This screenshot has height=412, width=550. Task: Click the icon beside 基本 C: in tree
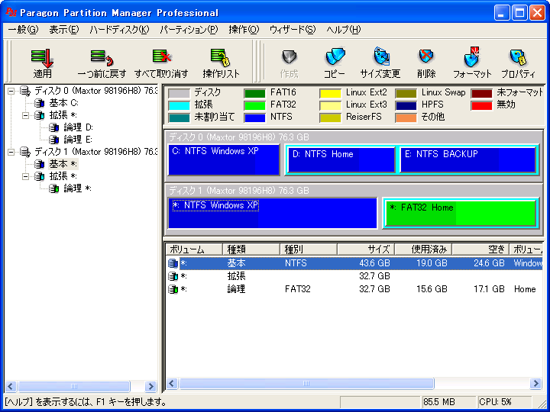point(40,103)
